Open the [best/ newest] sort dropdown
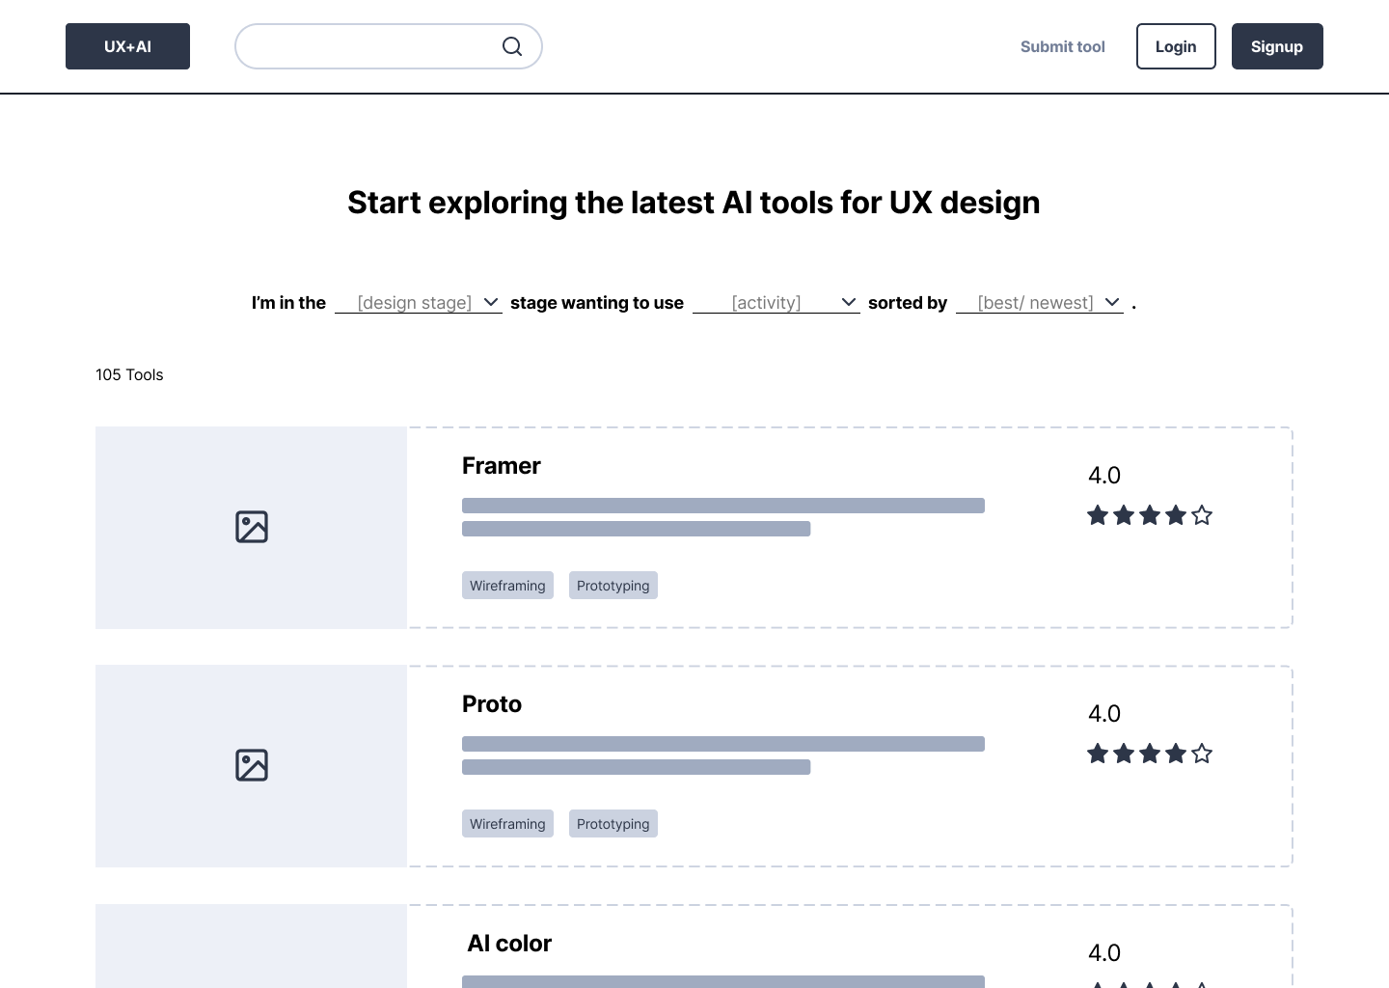Viewport: 1389px width, 988px height. click(x=1039, y=302)
